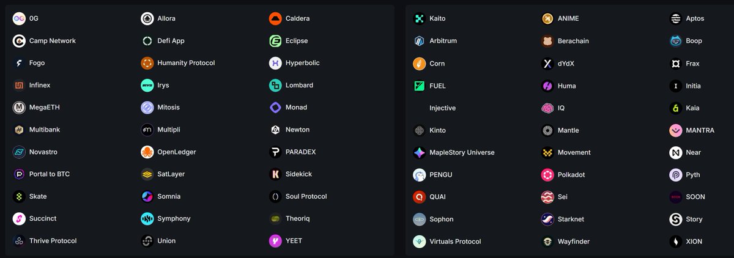Open MapleStory Universe entry
This screenshot has height=258, width=734.
(x=453, y=152)
